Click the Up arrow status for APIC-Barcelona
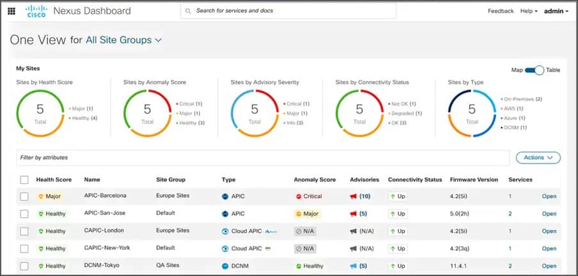Viewport: 578px width, 276px height. 398,196
